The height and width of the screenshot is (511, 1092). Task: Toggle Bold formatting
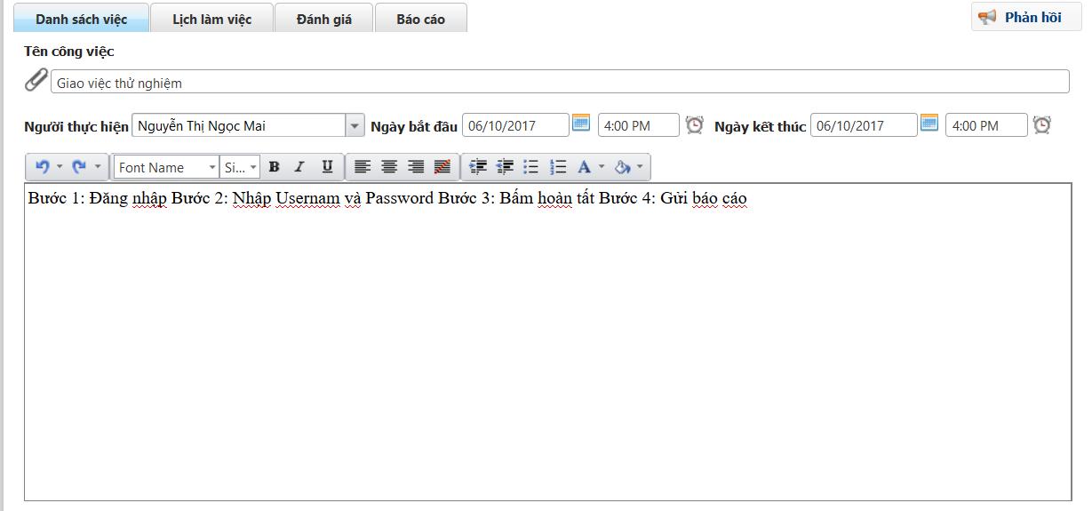point(275,167)
